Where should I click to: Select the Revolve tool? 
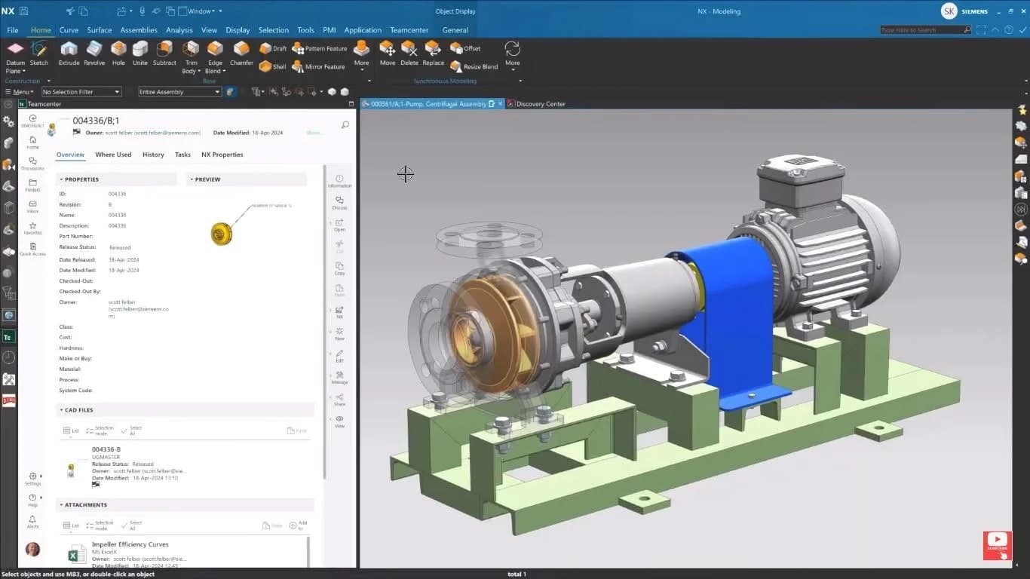(94, 54)
